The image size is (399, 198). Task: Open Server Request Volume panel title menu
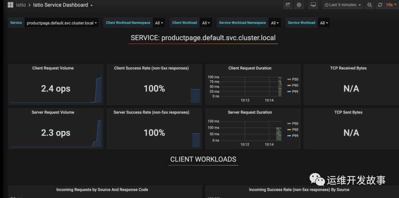click(x=53, y=112)
